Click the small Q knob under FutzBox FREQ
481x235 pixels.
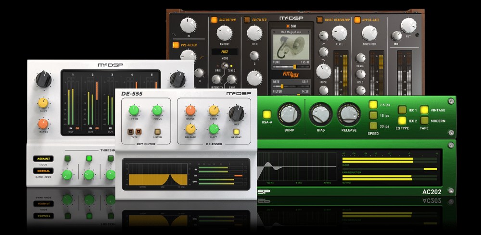(x=254, y=55)
